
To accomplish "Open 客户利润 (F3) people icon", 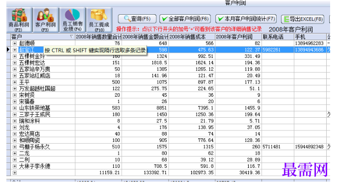I will click(x=45, y=20).
